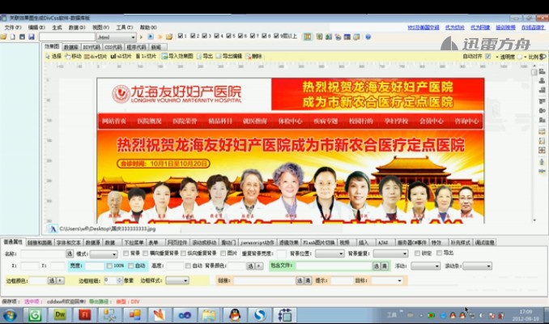Screen dimensions: 549x324
Task: Choose the 移动 move hand tool
Action: click(74, 56)
